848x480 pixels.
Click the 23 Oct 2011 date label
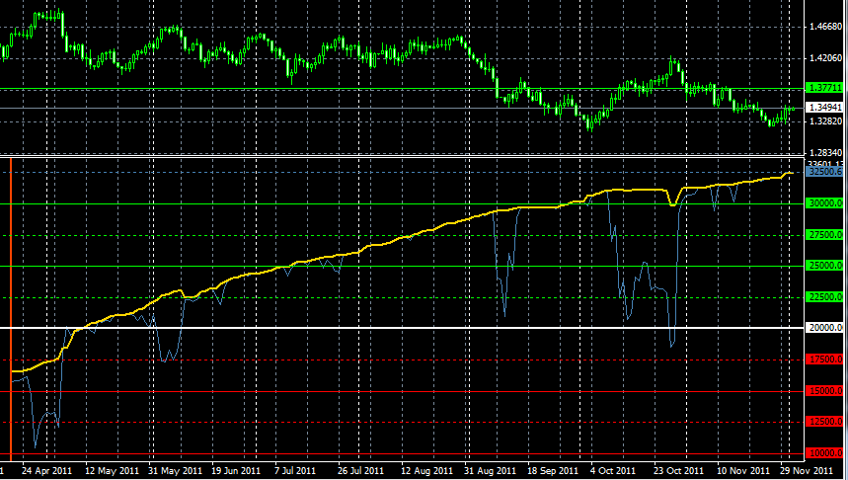click(x=680, y=470)
